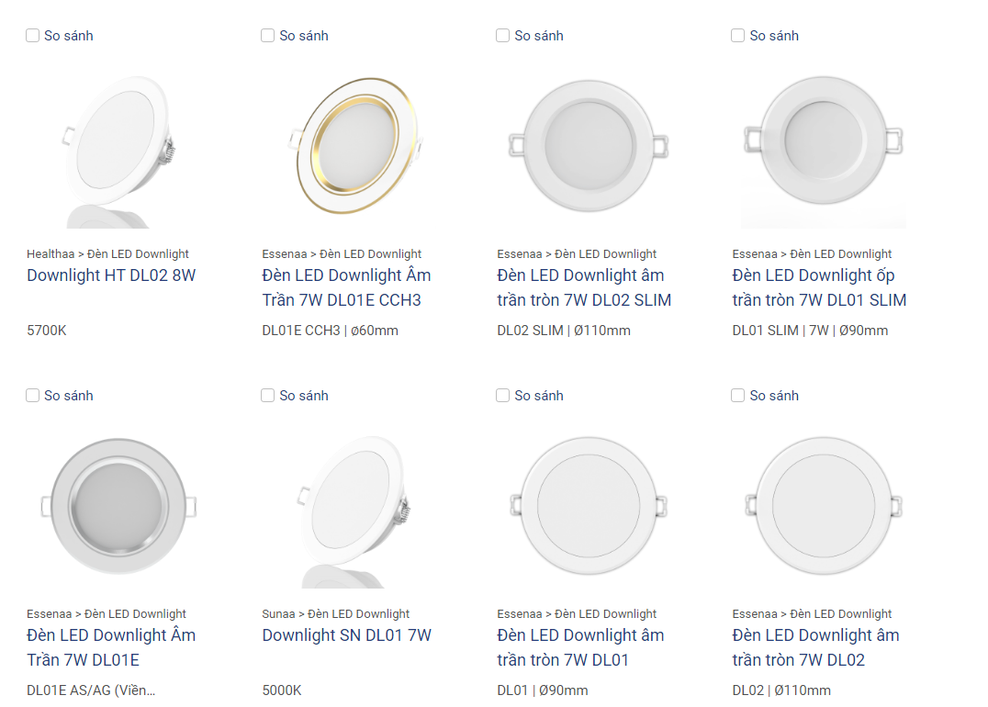Enable So sánh for DL02 SLIM downlight
This screenshot has width=988, height=707.
point(503,35)
